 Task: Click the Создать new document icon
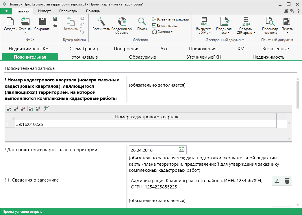coord(10,22)
